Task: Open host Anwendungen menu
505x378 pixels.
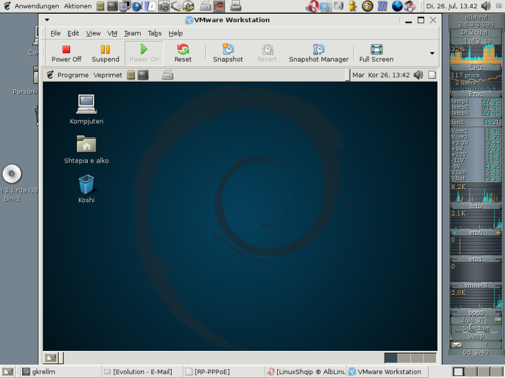Action: (x=37, y=6)
